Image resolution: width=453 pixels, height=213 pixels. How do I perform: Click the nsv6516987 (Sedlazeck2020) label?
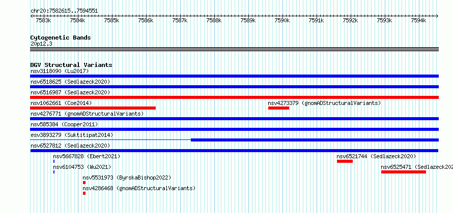pyautogui.click(x=70, y=92)
